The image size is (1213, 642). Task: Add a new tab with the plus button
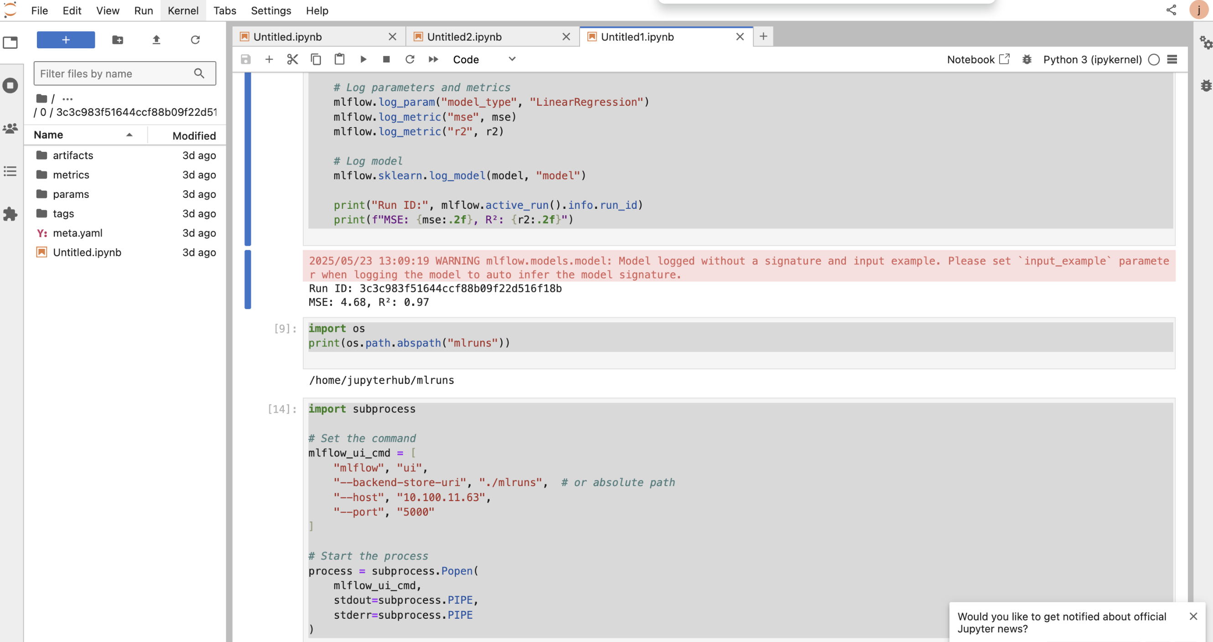(x=763, y=36)
